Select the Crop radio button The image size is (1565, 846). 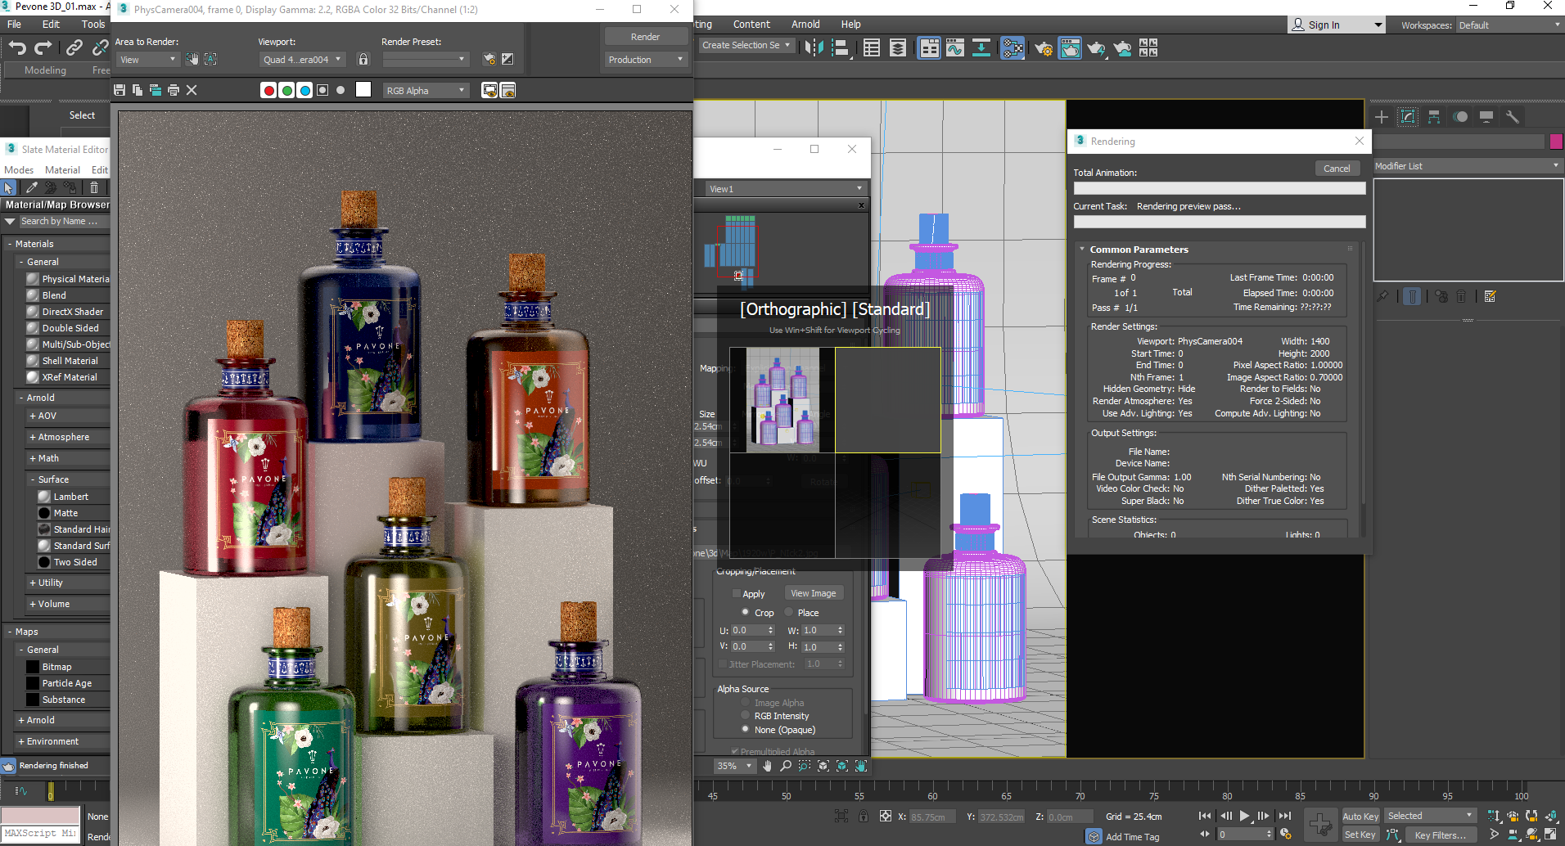(x=746, y=612)
